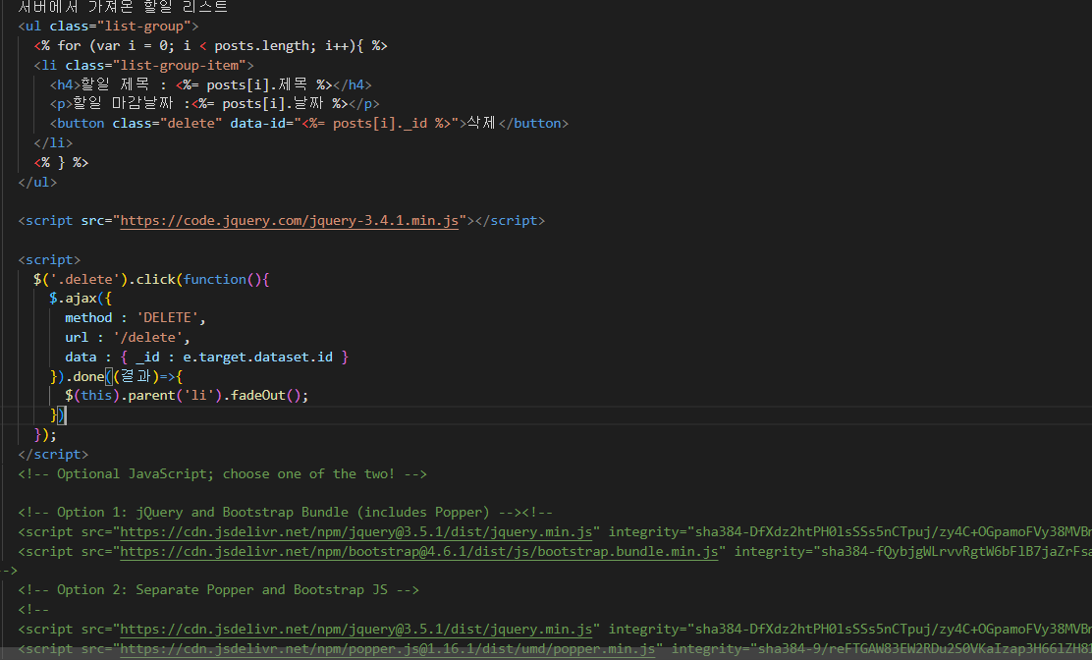Click the 'DELETE' method string
Screen dimensions: 1092x660
point(167,317)
